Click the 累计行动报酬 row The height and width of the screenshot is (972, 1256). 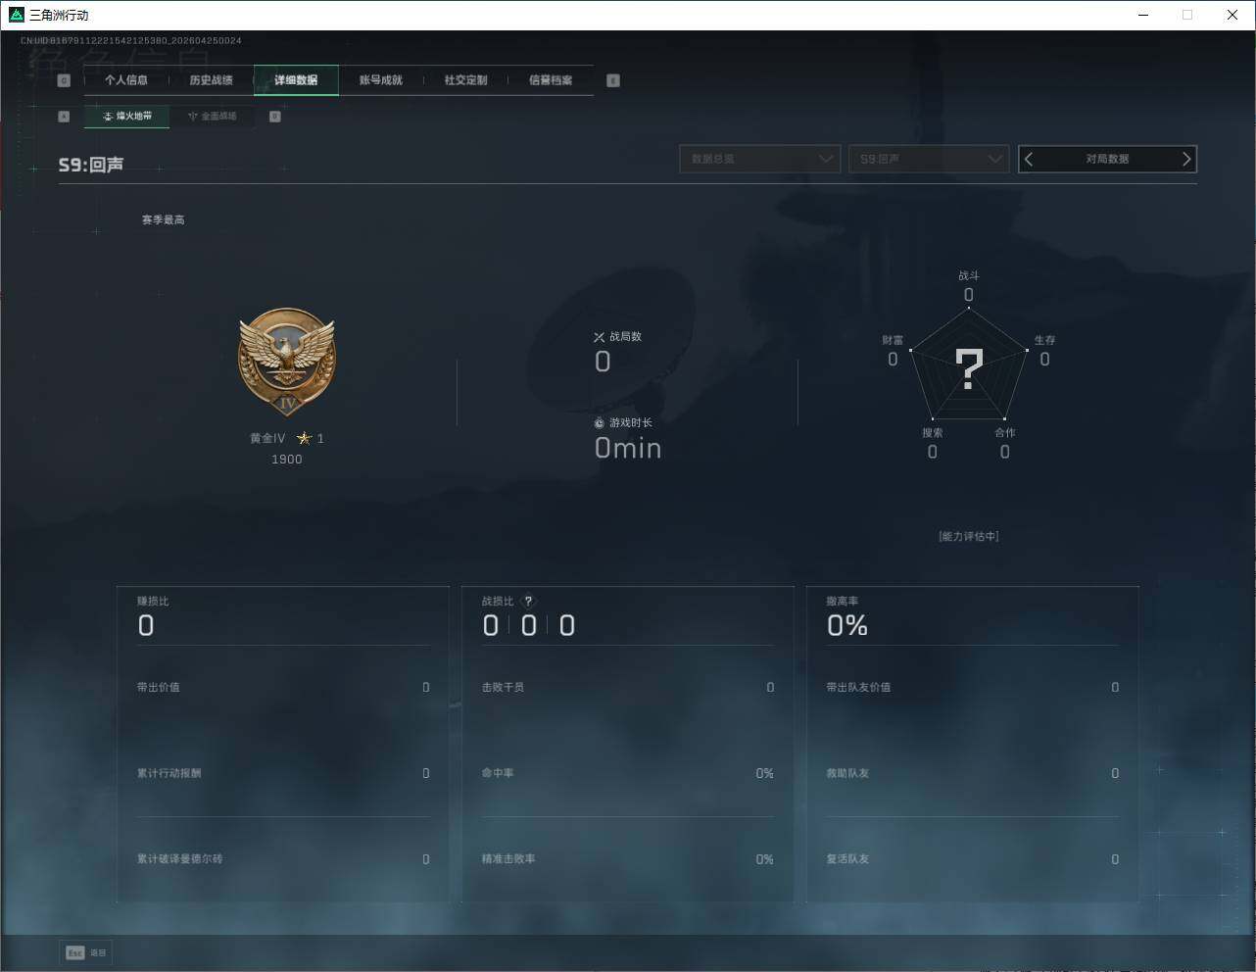283,774
